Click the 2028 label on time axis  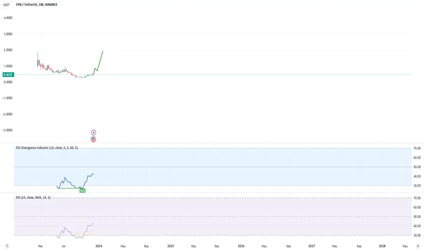click(382, 246)
